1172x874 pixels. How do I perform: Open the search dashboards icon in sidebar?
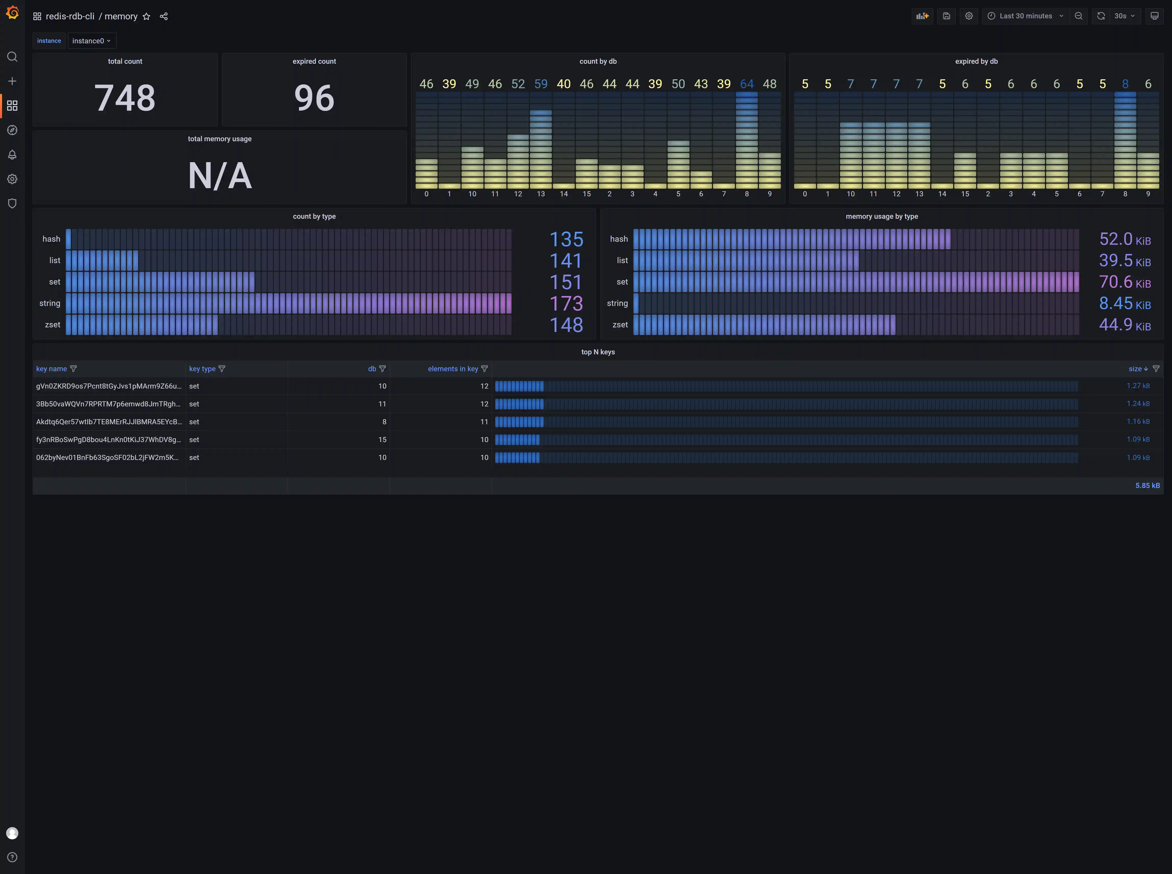tap(12, 57)
